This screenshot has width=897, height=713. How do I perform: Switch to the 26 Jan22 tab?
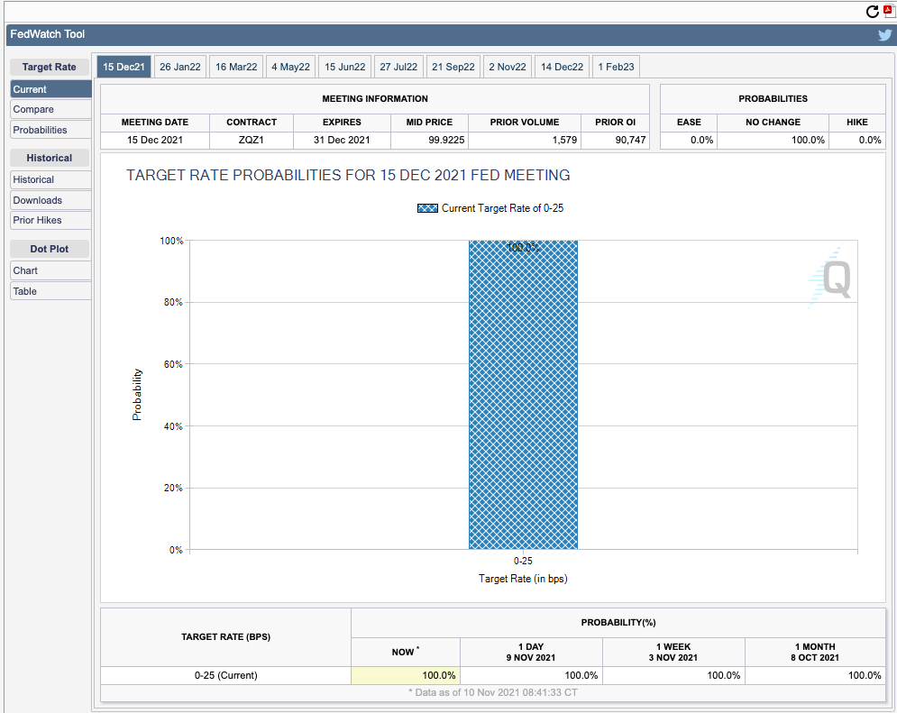(179, 67)
